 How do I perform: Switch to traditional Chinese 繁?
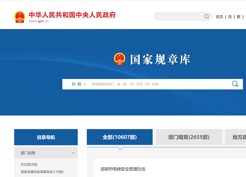click(239, 17)
